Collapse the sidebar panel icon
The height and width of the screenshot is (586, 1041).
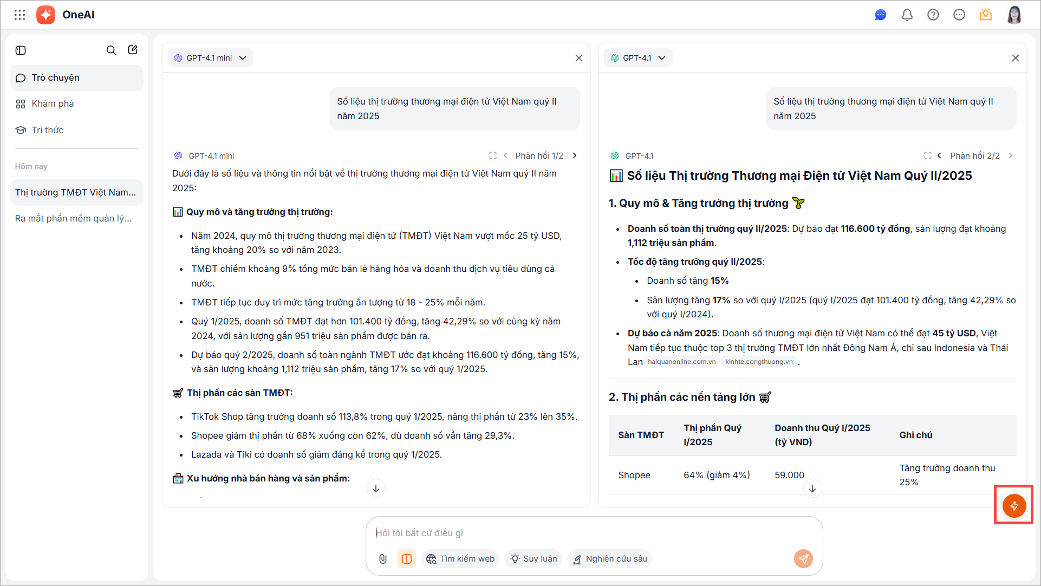(21, 50)
